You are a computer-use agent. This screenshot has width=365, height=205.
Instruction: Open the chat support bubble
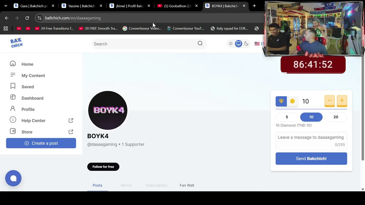pyautogui.click(x=13, y=178)
